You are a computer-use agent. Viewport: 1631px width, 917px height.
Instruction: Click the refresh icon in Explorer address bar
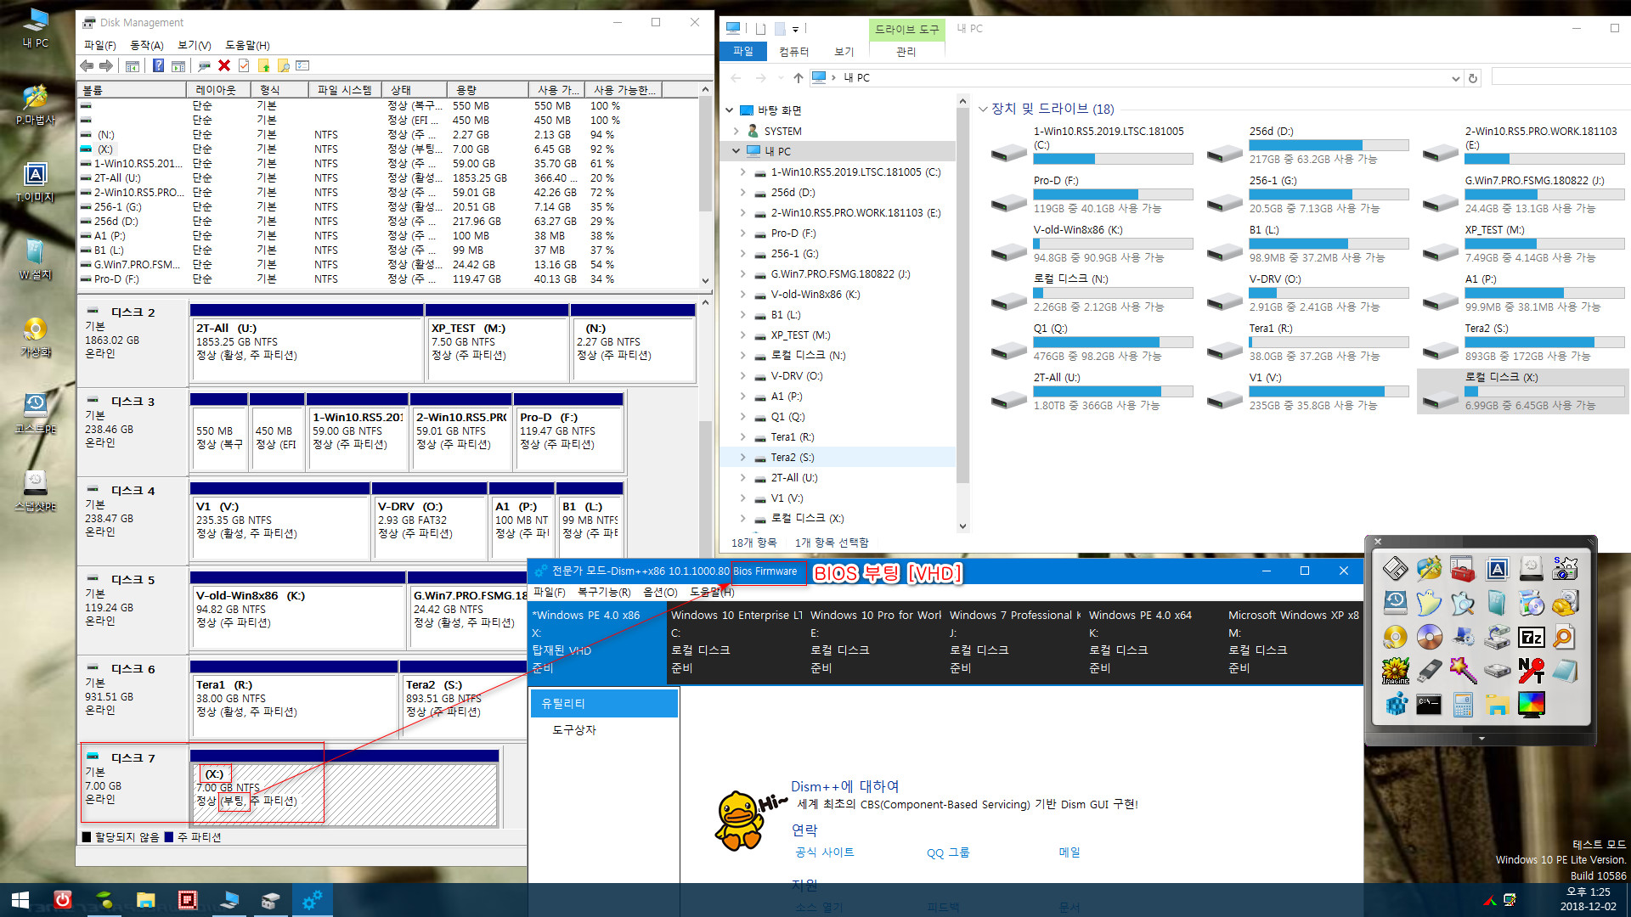tap(1473, 78)
